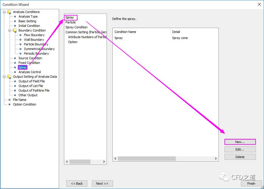
Task: Select Spray in the middle sub-step list
Action: (x=69, y=17)
